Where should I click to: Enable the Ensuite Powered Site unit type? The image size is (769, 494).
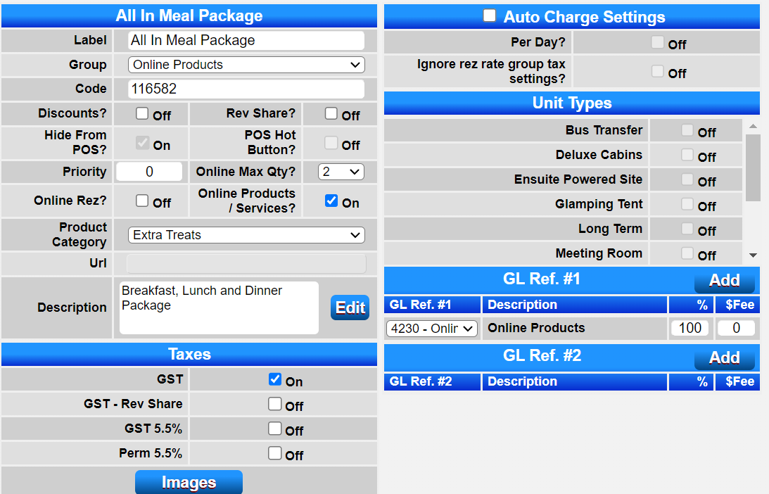coord(687,179)
